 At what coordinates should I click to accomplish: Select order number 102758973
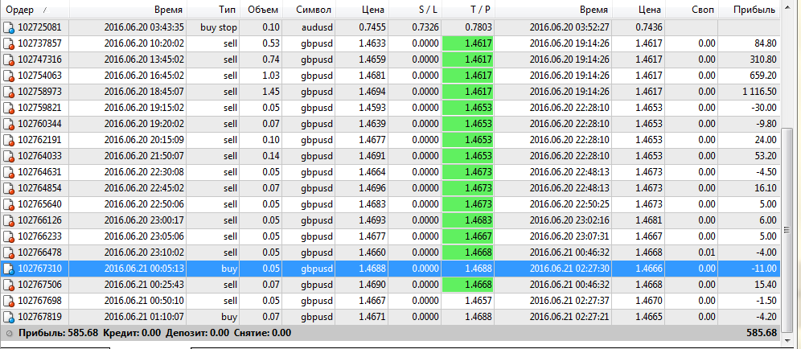(39, 92)
